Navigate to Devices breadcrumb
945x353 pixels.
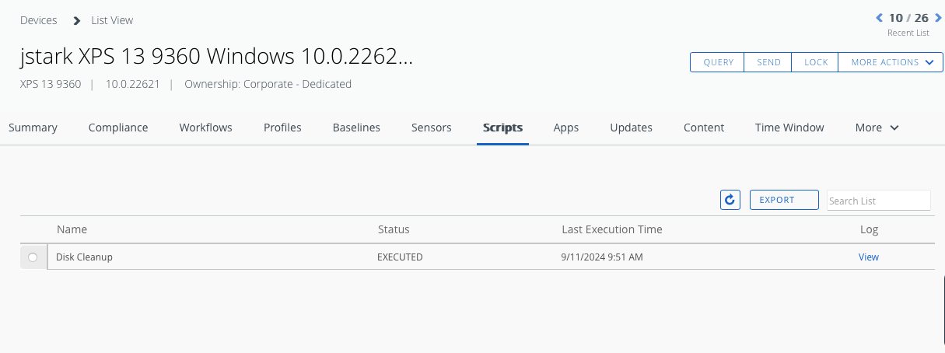click(39, 20)
